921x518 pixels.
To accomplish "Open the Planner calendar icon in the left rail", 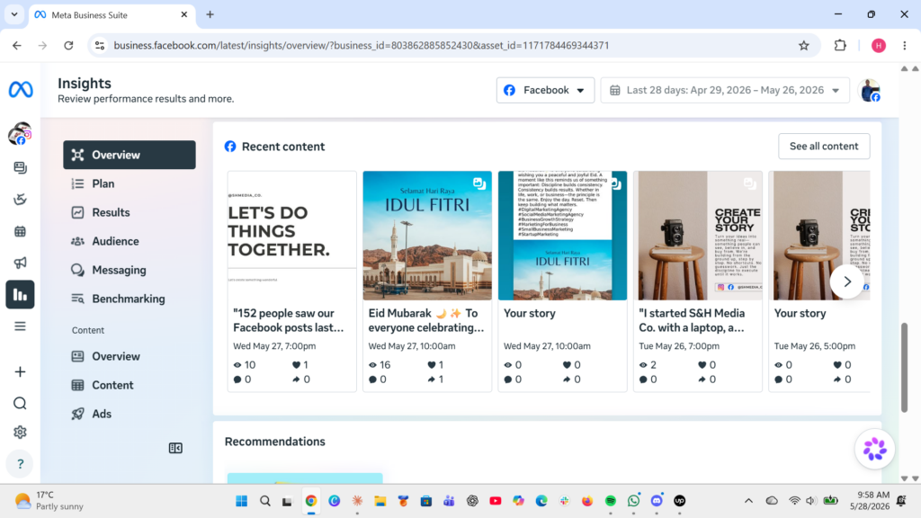I will pos(20,231).
